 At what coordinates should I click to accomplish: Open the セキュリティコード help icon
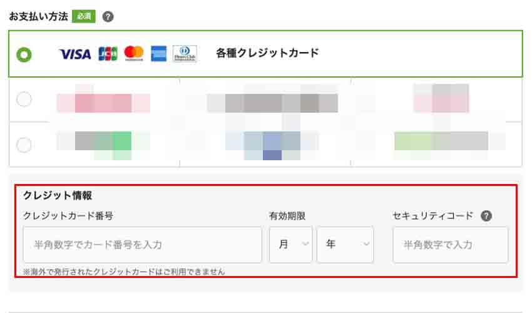(486, 216)
